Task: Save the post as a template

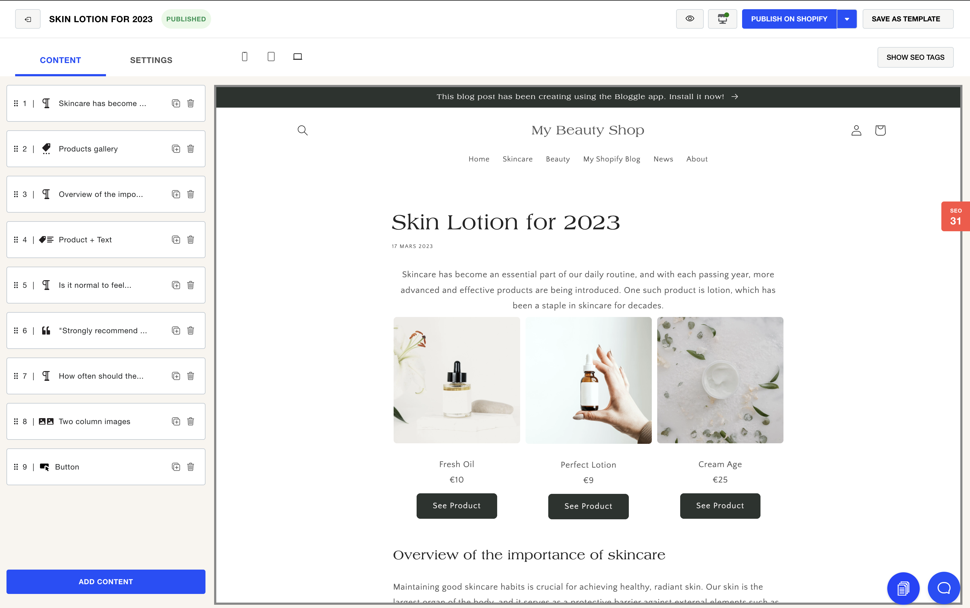Action: 908,18
